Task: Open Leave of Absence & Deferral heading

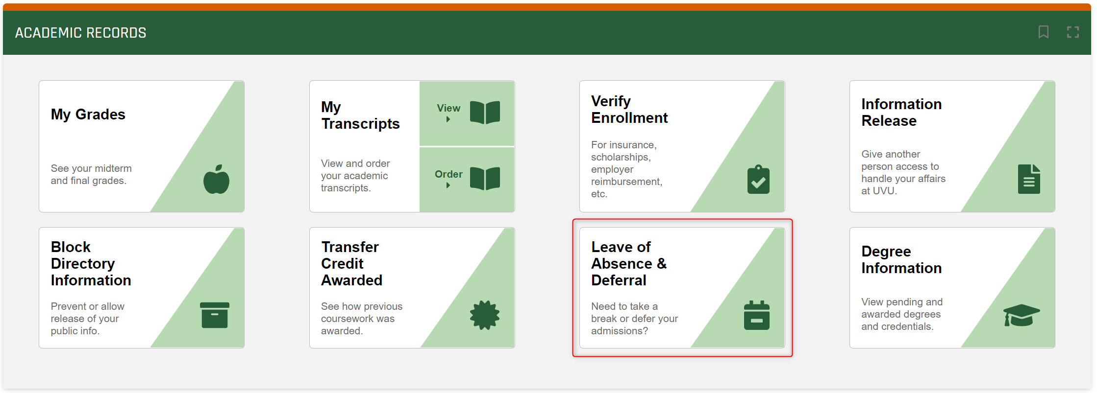Action: tap(629, 264)
